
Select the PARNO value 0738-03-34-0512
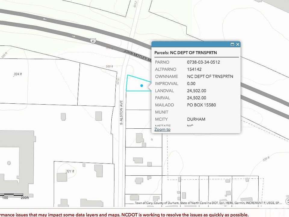click(x=204, y=62)
